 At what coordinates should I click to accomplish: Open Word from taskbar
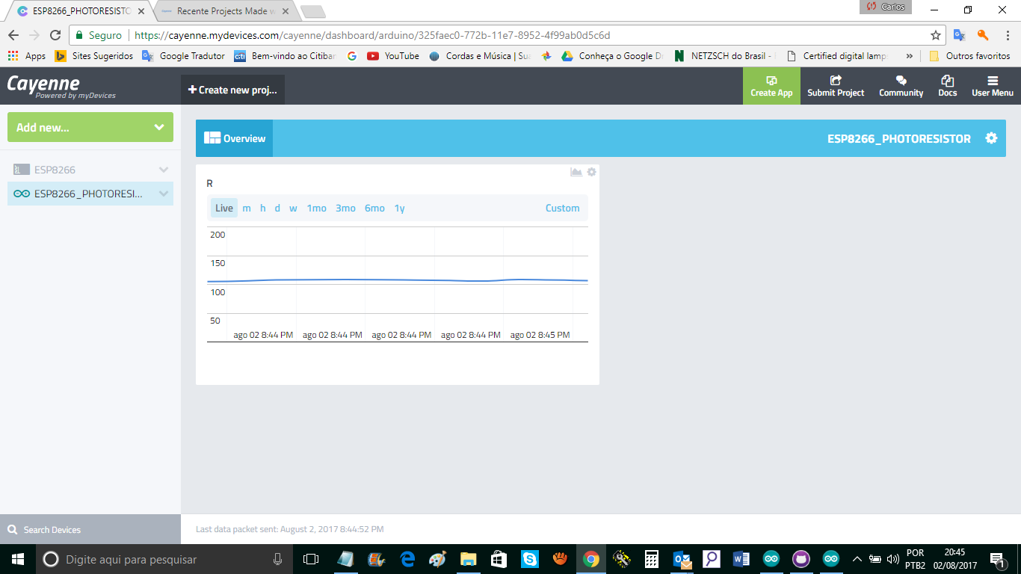coord(741,559)
